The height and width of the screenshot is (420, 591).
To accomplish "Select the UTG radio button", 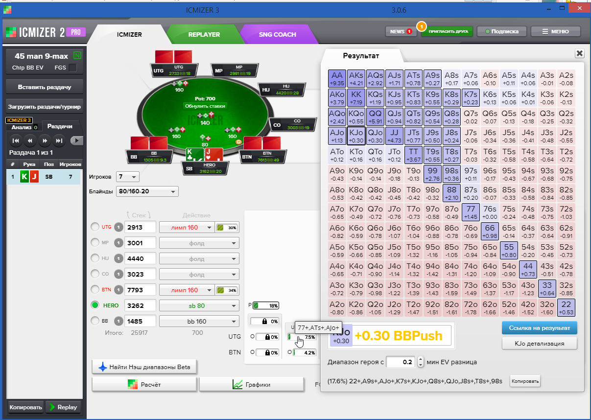I will click(x=95, y=227).
